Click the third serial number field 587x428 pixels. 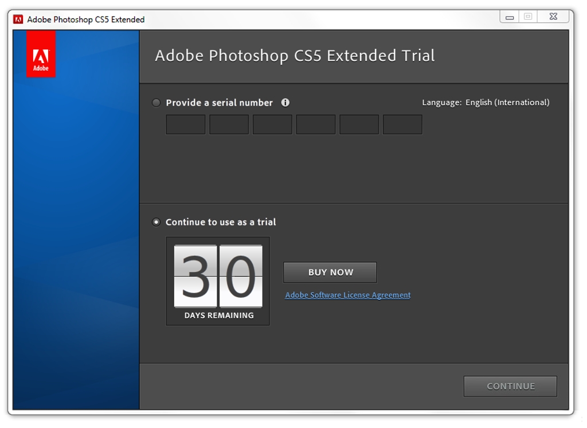(272, 124)
